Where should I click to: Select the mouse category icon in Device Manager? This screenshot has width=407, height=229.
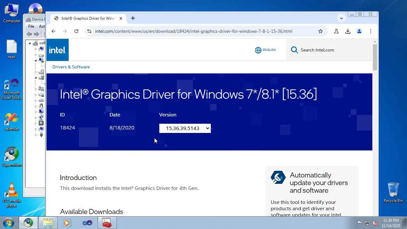pos(41,106)
